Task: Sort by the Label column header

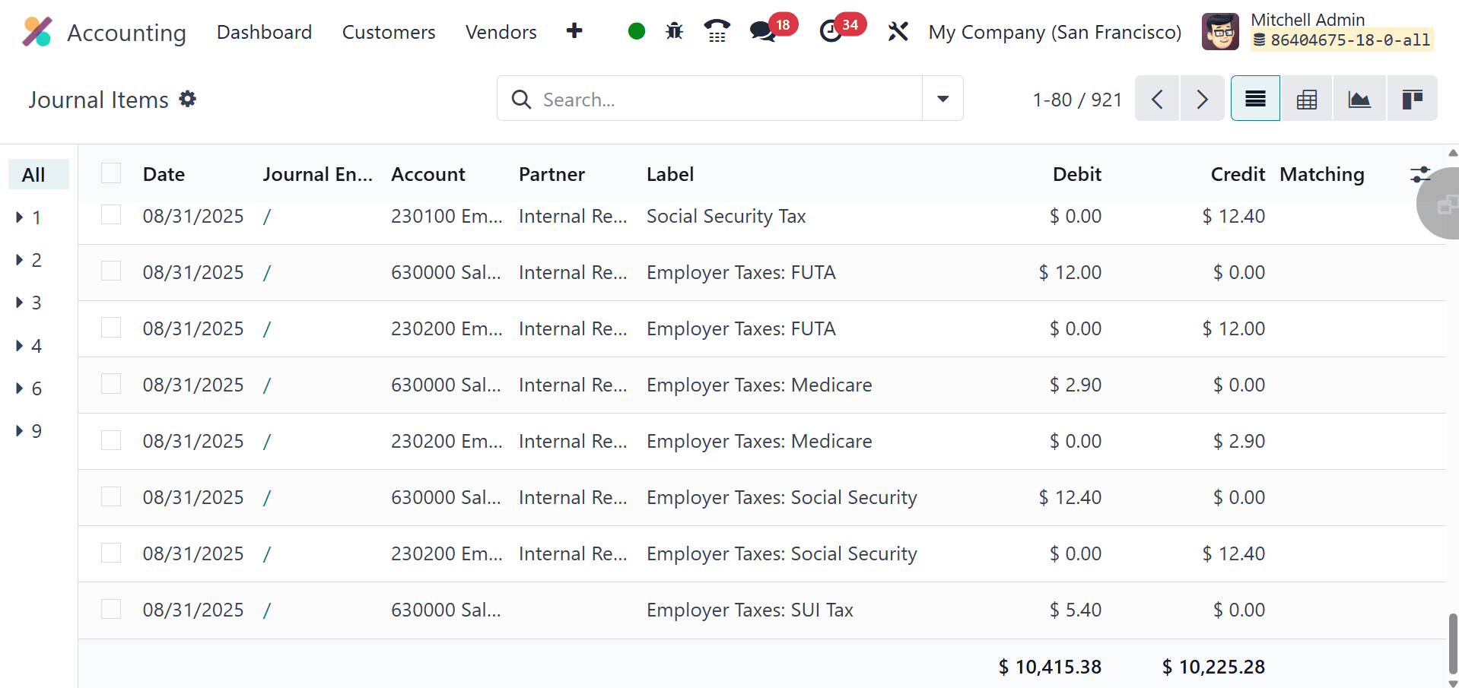Action: pos(670,174)
